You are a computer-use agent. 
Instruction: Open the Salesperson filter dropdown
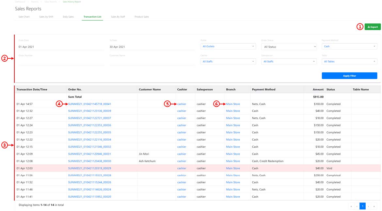(289, 61)
